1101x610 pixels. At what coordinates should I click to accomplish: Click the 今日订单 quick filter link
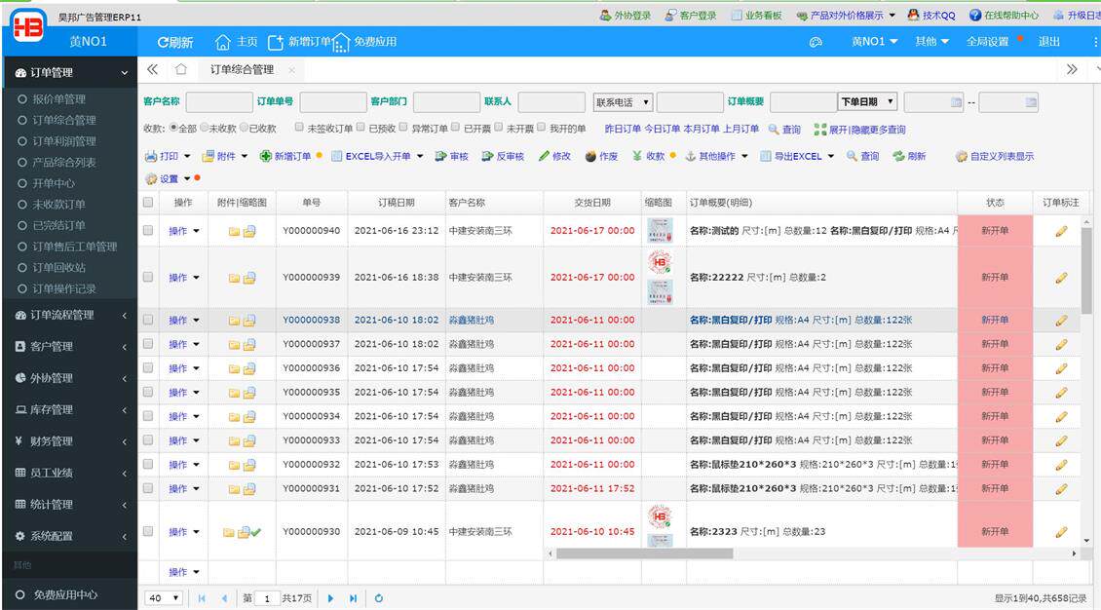click(x=662, y=129)
